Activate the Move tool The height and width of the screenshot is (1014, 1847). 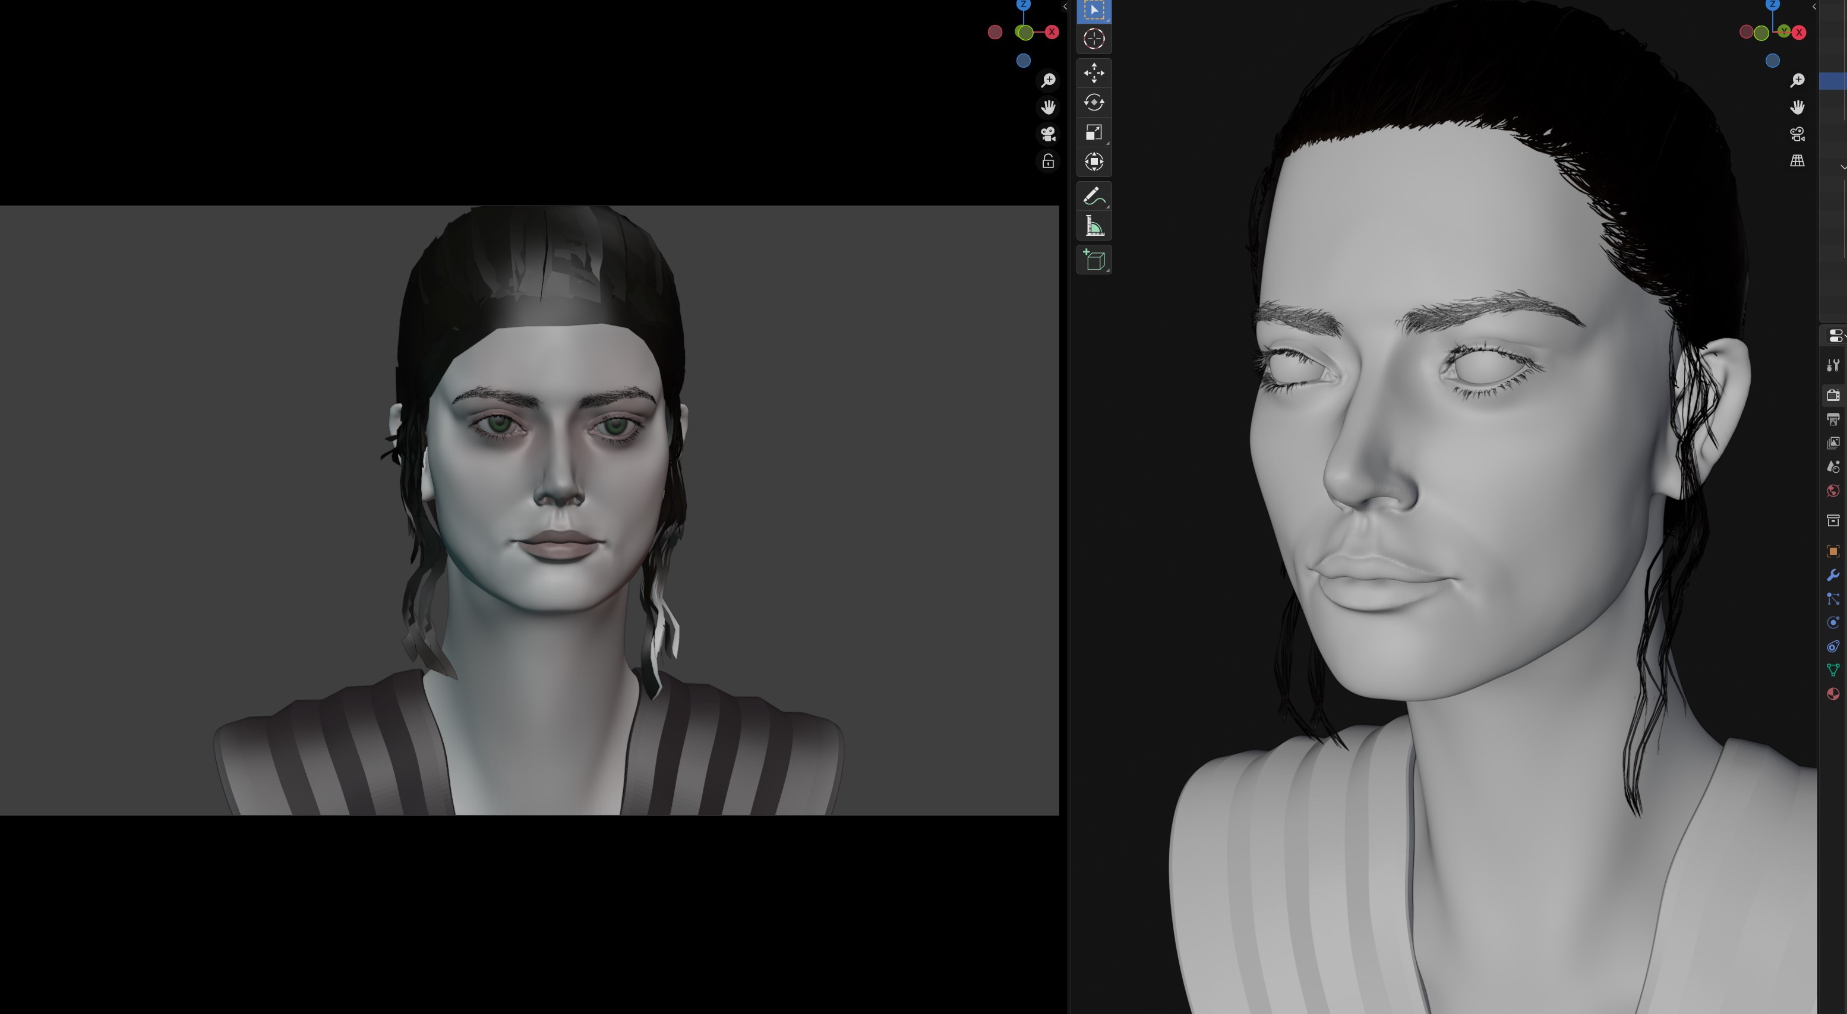1094,72
